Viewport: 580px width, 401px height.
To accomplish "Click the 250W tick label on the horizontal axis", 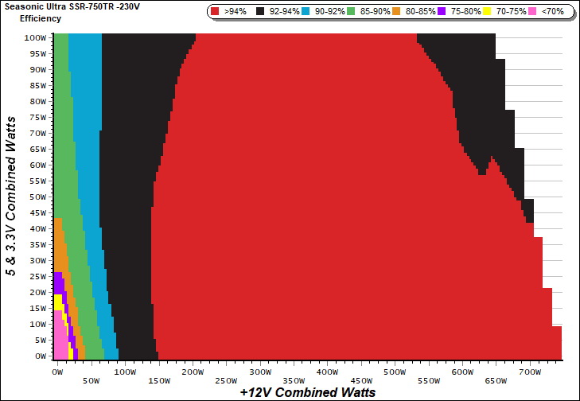I will (x=226, y=381).
